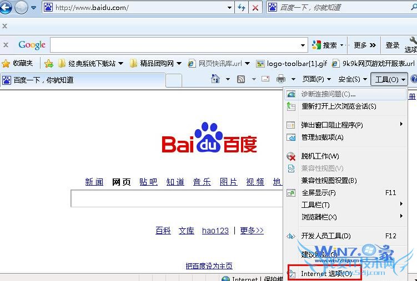Close the Google toolbar with its X
The height and width of the screenshot is (281, 417).
(x=6, y=45)
